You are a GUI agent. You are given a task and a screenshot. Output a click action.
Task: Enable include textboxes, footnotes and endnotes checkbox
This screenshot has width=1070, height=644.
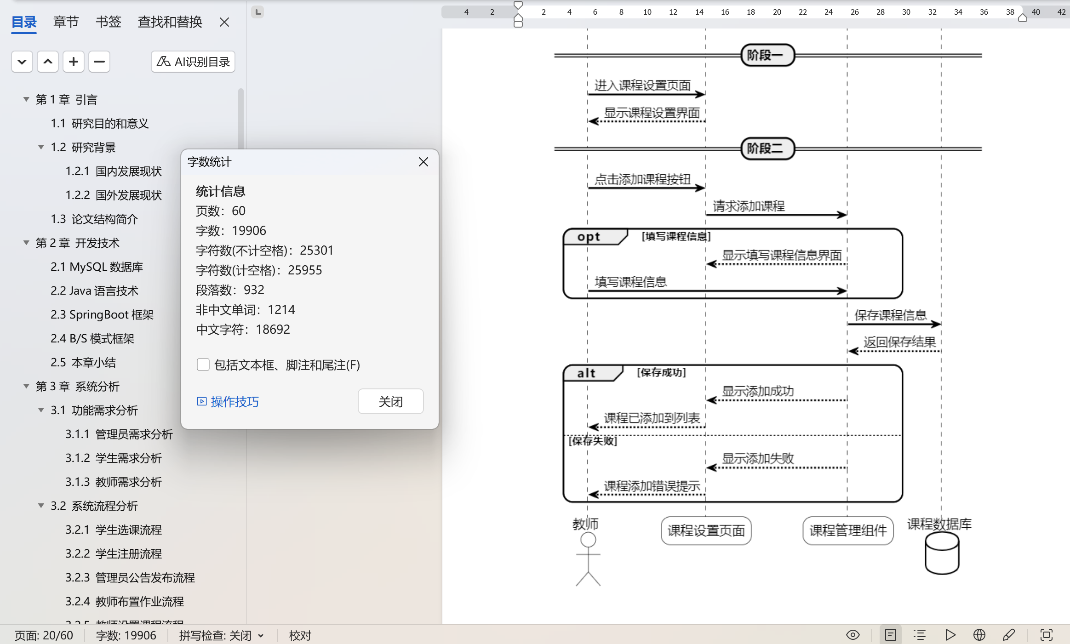pos(203,365)
